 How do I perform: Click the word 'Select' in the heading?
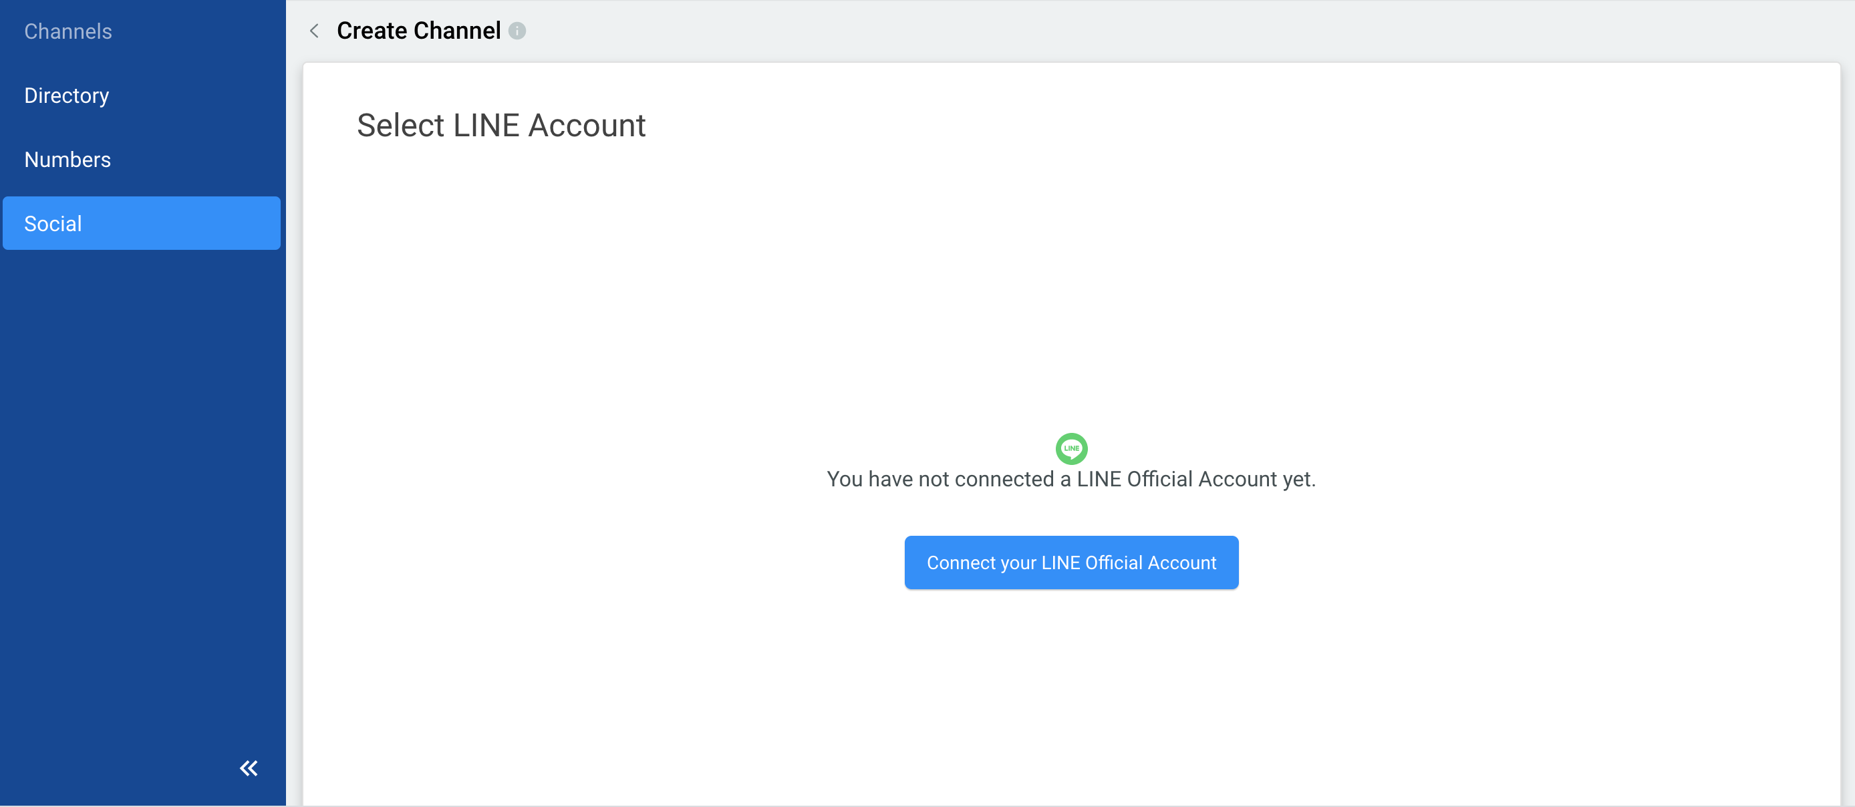(400, 126)
